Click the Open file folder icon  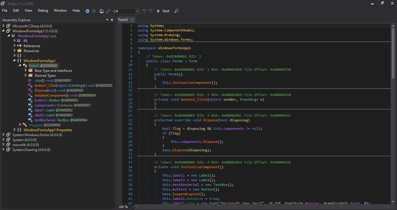(x=101, y=11)
